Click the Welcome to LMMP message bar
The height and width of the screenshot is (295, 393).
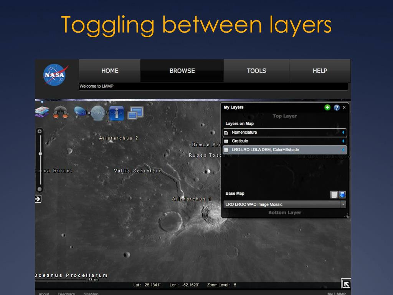213,86
